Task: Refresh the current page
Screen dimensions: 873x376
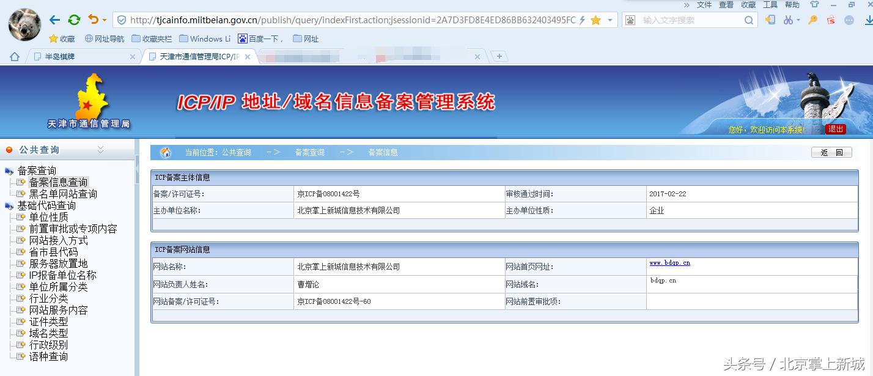Action: click(x=73, y=19)
